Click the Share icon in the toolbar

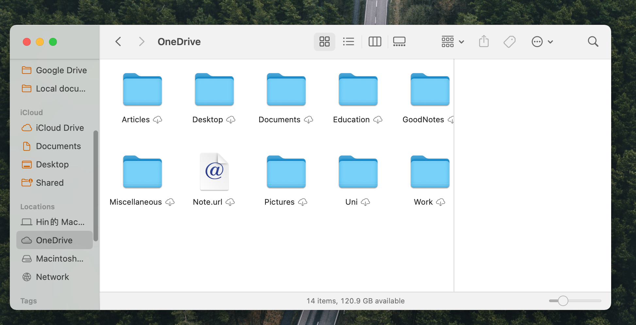(484, 42)
